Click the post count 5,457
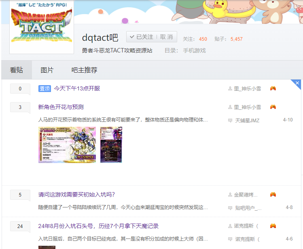The width and height of the screenshot is (303, 249). point(236,39)
